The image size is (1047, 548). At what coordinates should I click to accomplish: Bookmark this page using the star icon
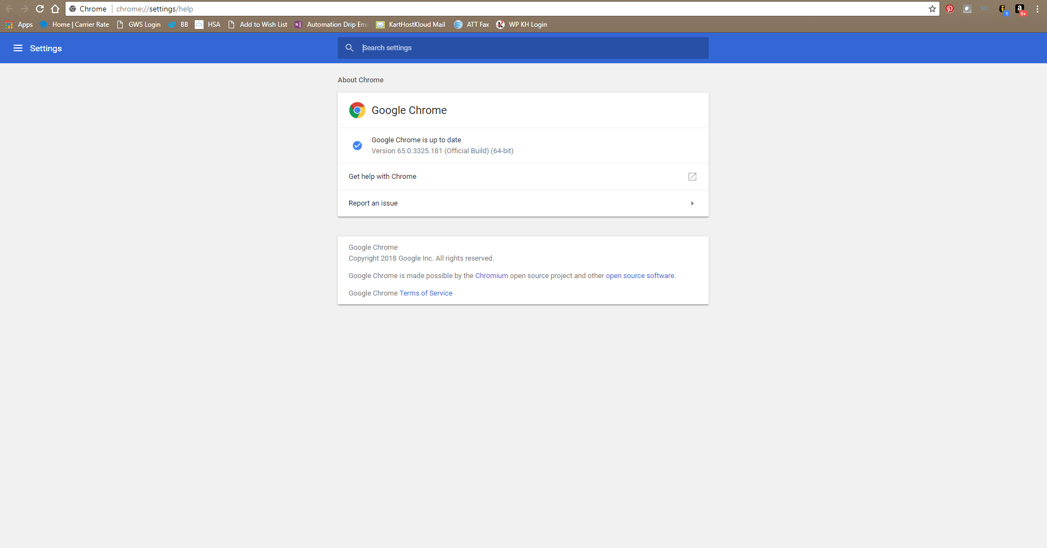[x=932, y=9]
